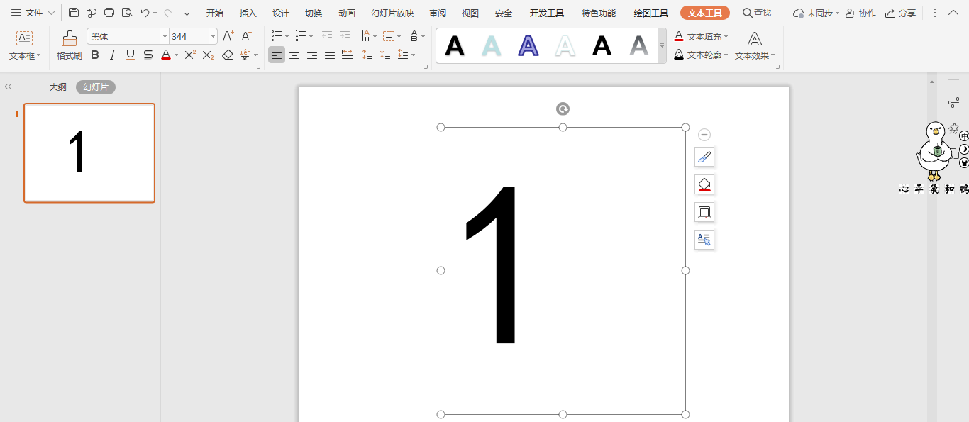
Task: Click the shape fill bucket floating icon
Action: [704, 184]
